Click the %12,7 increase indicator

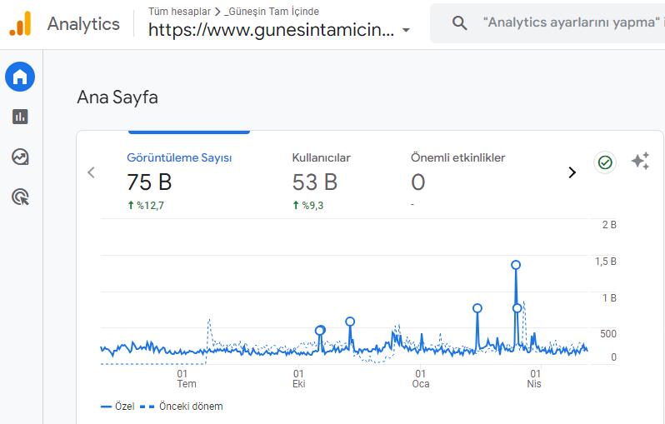146,206
